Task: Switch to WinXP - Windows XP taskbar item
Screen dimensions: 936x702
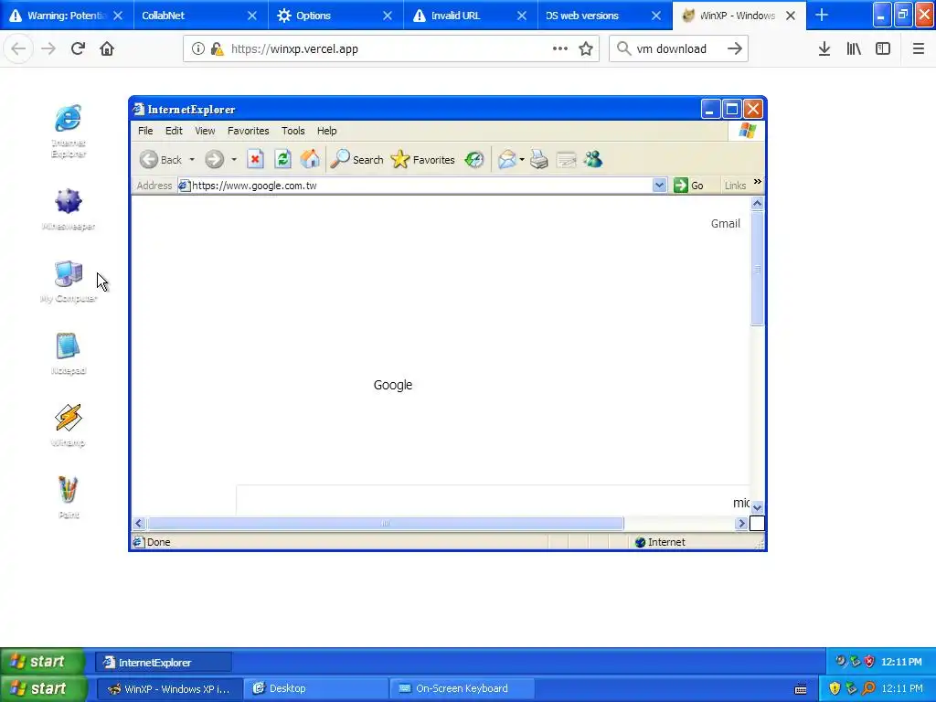Action: point(169,688)
